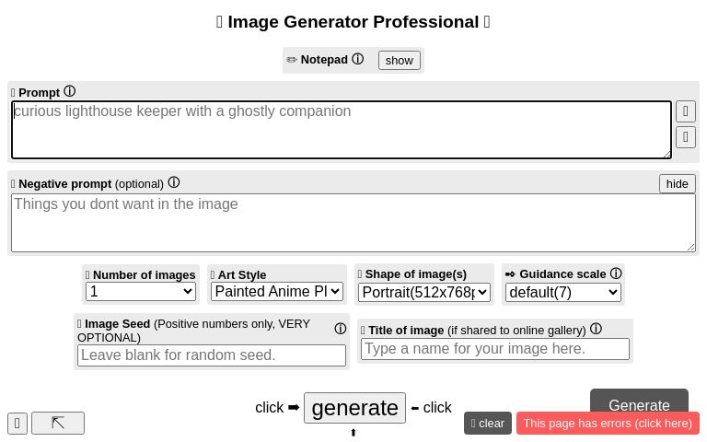The height and width of the screenshot is (442, 707).
Task: Open the Number of images dropdown
Action: coord(141,291)
